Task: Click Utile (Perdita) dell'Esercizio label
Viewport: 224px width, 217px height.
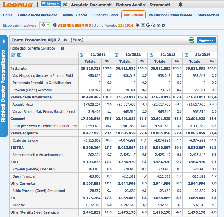Action: (x=35, y=212)
